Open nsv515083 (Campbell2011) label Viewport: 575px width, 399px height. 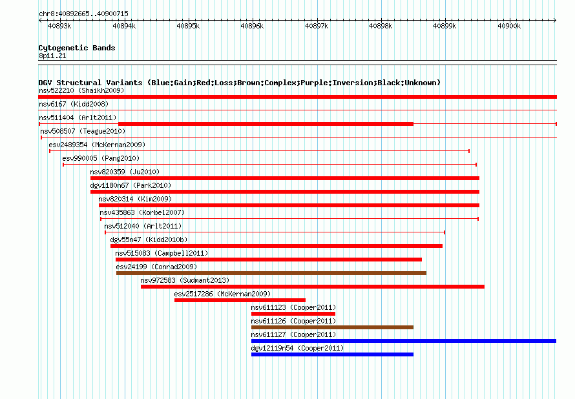162,253
